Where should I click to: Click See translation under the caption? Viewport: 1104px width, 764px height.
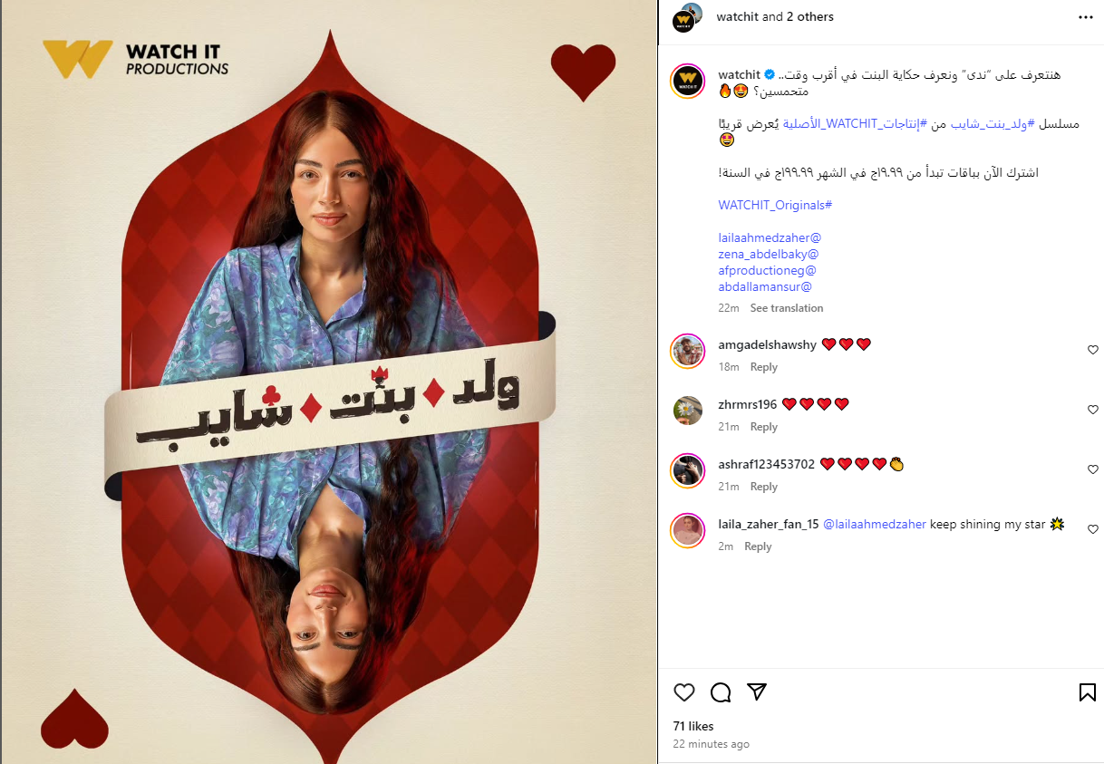click(786, 308)
